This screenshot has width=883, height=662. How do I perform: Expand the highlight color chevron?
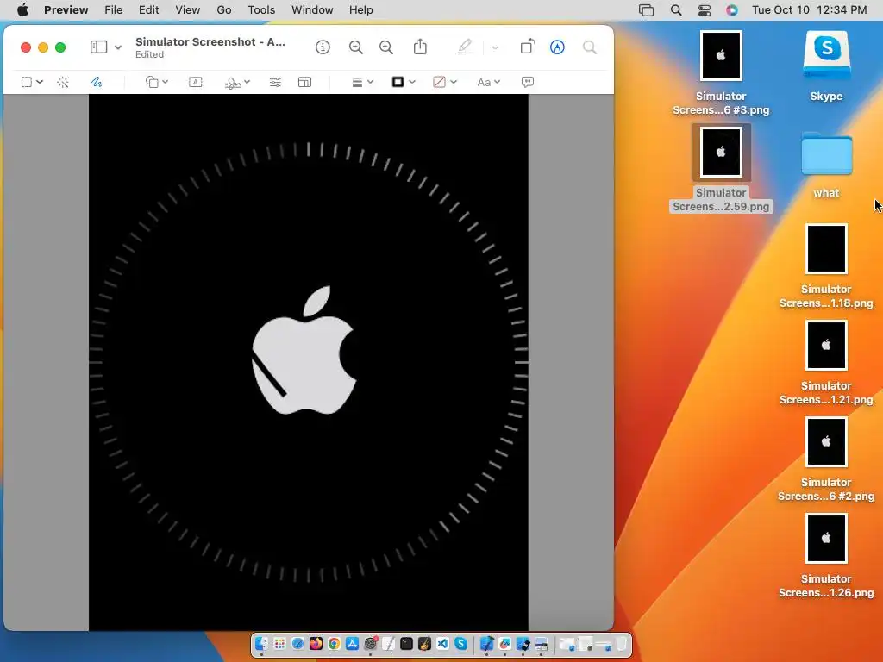pyautogui.click(x=495, y=48)
